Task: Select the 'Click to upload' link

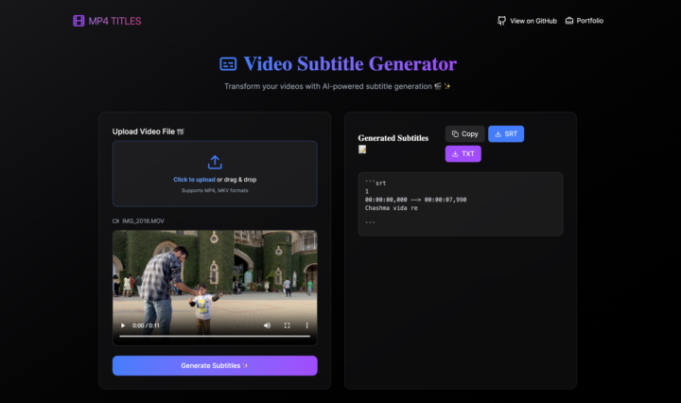Action: [194, 180]
